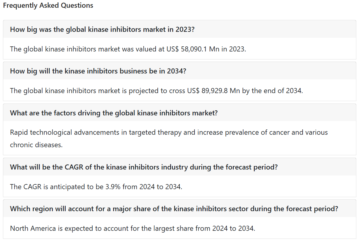Click the answer about rapid technological advancements

(169, 139)
